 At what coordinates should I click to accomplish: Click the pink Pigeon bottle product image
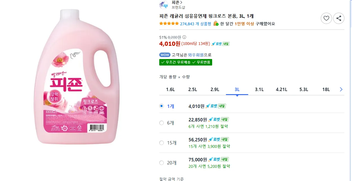[75, 77]
